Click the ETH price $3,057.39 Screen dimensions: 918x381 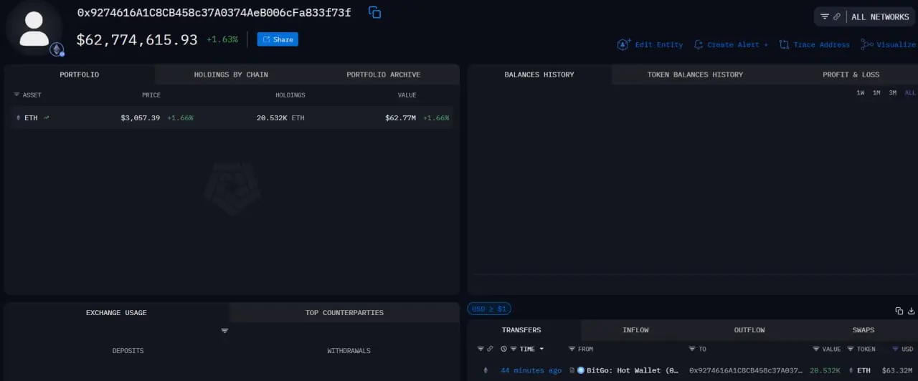[141, 117]
